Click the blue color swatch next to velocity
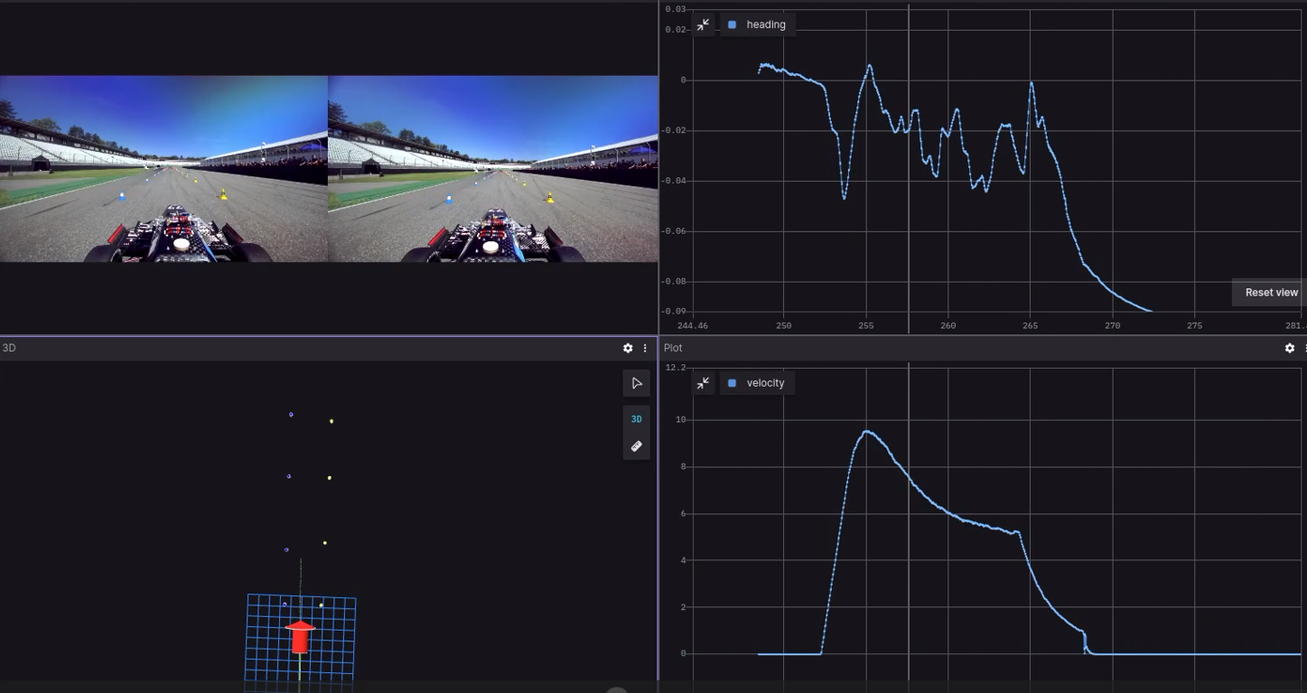 pyautogui.click(x=732, y=383)
